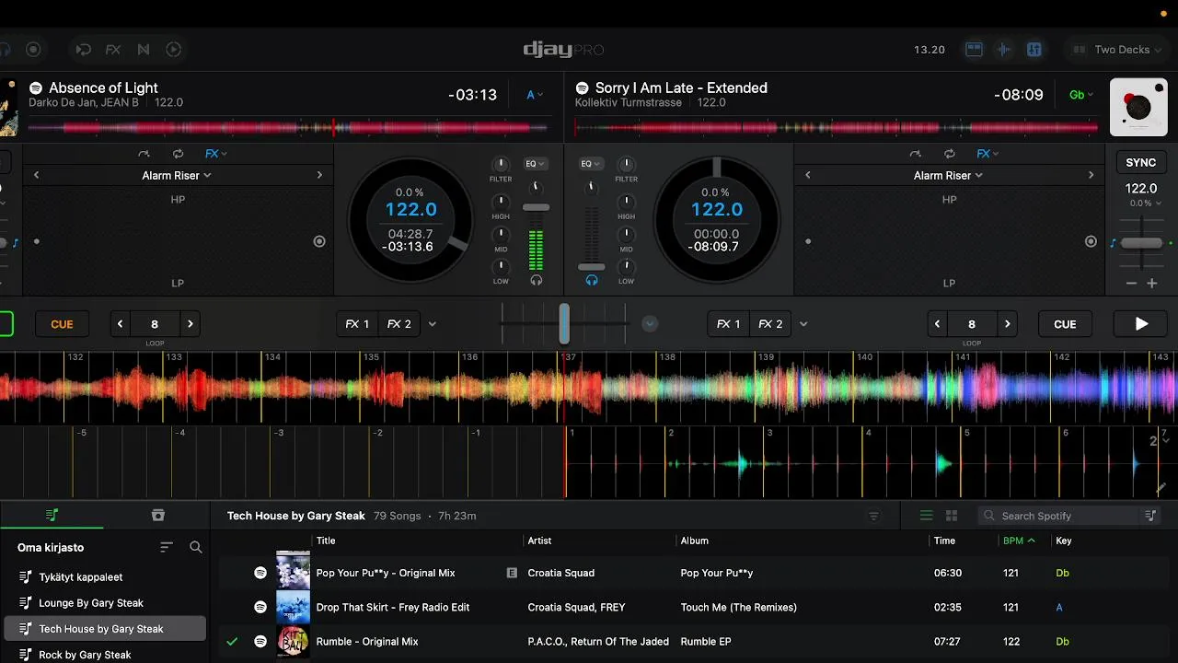This screenshot has height=663, width=1178.
Task: Click left deck FX pad lock circle icon
Action: [x=319, y=241]
